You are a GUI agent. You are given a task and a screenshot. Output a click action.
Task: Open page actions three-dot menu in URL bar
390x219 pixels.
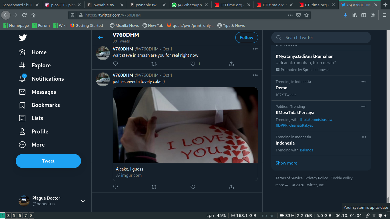point(290,15)
